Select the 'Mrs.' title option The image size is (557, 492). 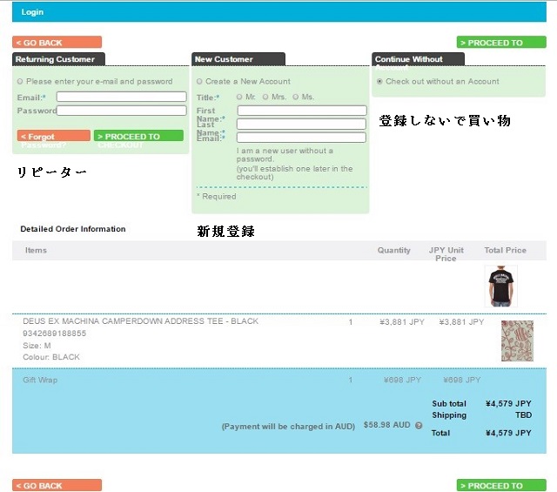coord(265,98)
